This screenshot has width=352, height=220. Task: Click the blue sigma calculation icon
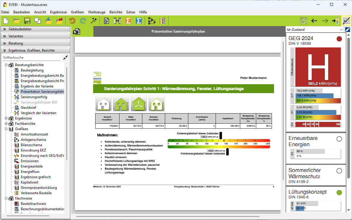click(138, 21)
